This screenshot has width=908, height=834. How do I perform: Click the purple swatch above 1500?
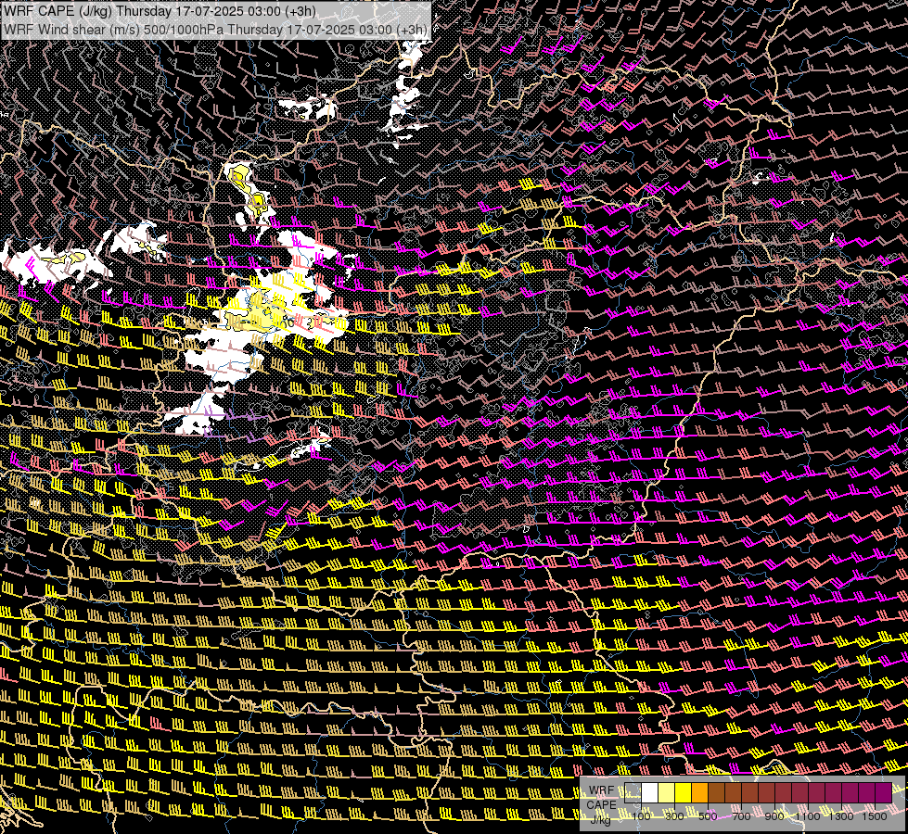tap(883, 793)
